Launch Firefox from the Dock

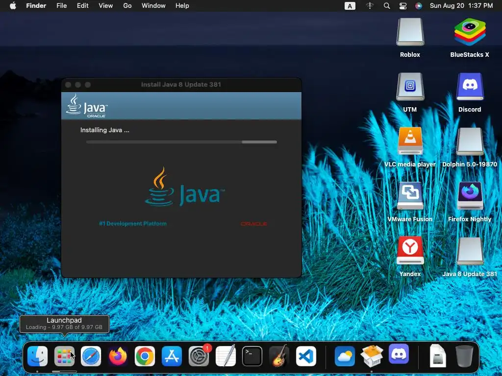(x=118, y=356)
